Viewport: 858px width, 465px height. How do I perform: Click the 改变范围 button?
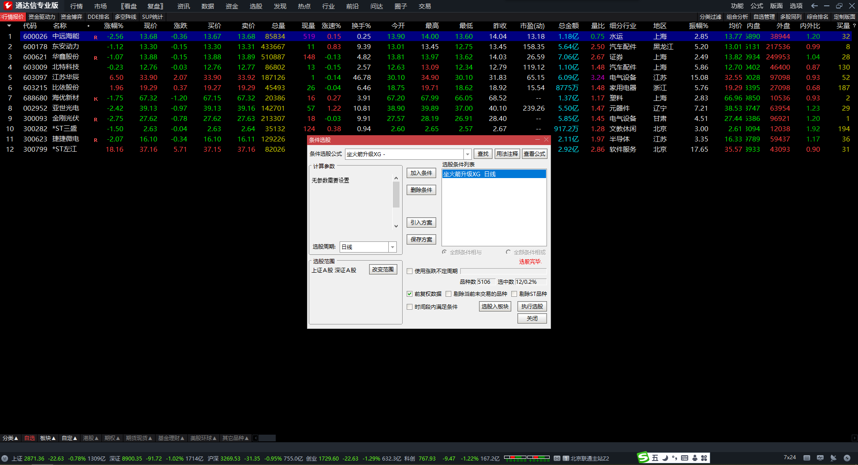tap(383, 270)
